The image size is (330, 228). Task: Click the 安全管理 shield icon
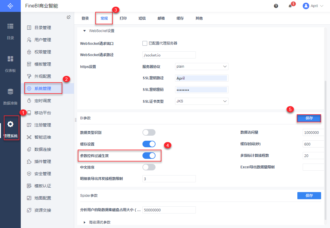coord(29,174)
